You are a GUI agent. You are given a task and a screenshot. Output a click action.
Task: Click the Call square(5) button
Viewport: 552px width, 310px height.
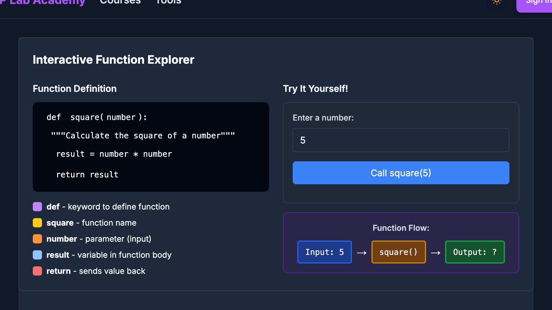tap(401, 173)
